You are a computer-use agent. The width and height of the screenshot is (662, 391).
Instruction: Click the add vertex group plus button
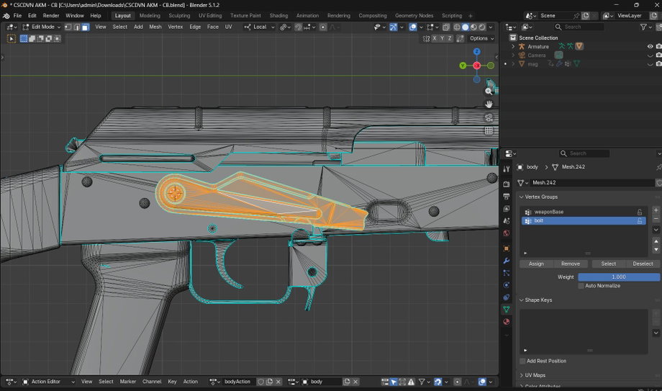coord(656,210)
